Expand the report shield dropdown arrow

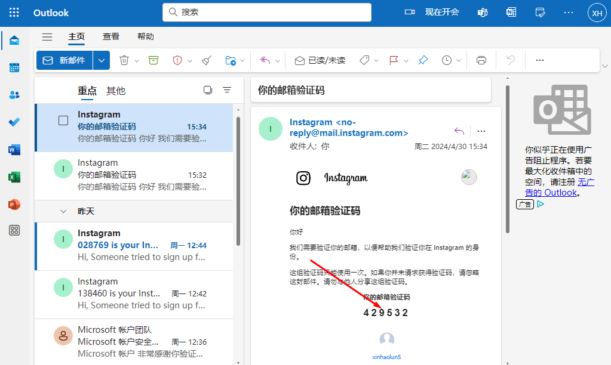point(190,61)
